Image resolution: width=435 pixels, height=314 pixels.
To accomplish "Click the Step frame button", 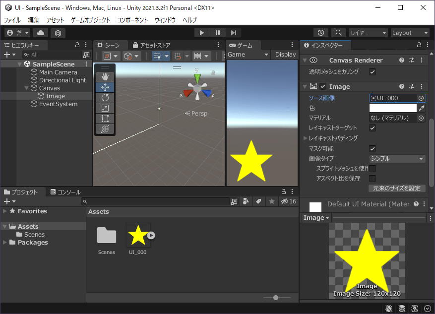I will pyautogui.click(x=234, y=33).
